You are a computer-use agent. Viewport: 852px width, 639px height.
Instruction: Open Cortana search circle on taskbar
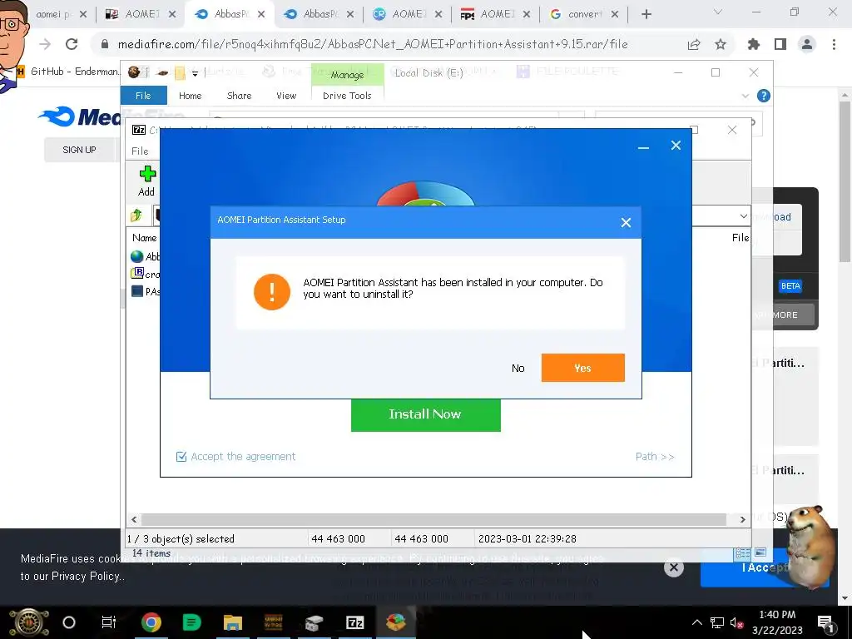[x=69, y=622]
